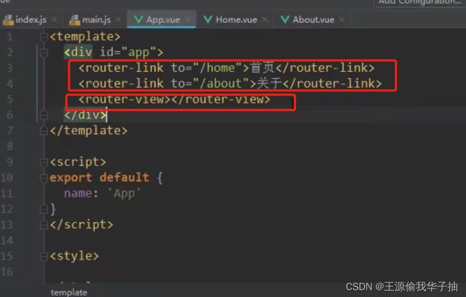Switch to the index.js tab
The width and height of the screenshot is (466, 297).
(31, 20)
